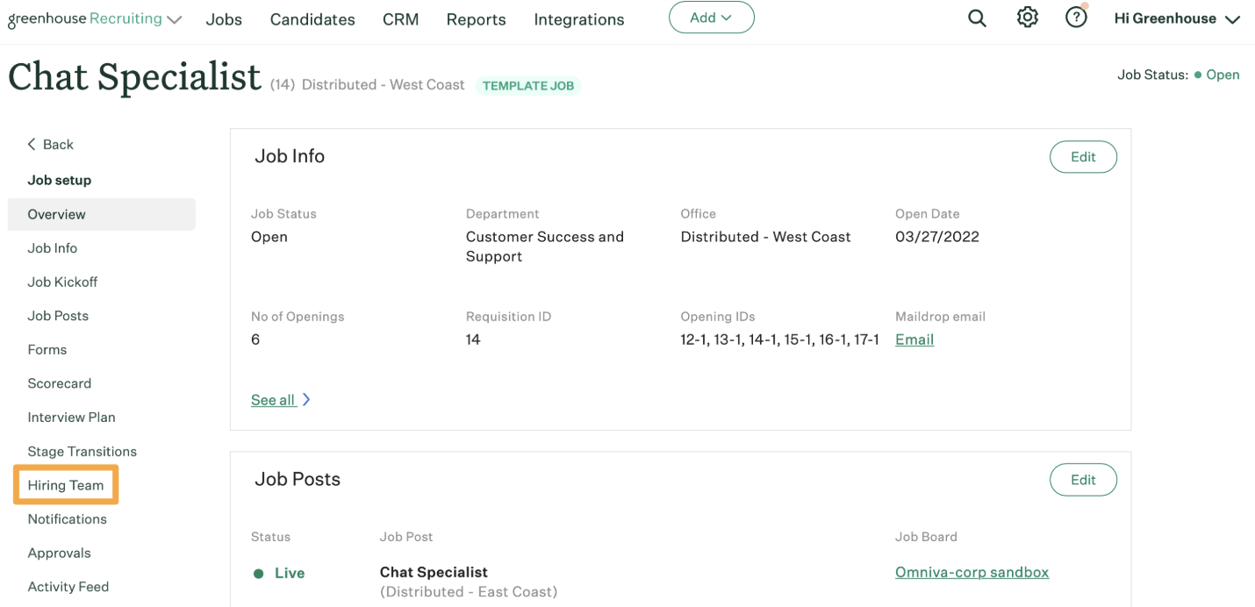The height and width of the screenshot is (607, 1255).
Task: Click the Opening IDs list value
Action: click(780, 339)
